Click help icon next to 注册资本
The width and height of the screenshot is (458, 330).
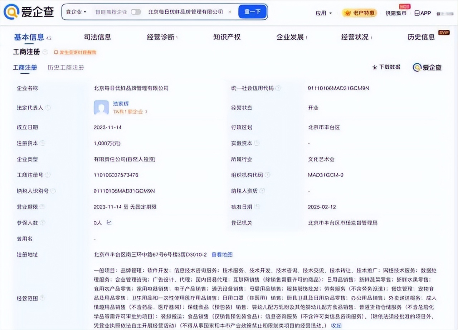point(43,143)
